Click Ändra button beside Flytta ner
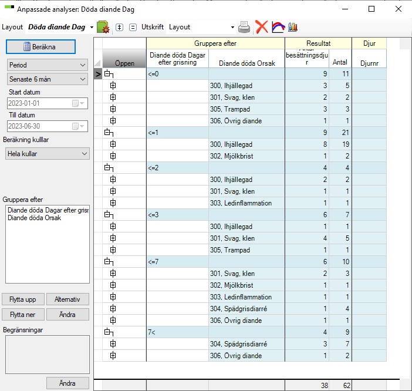Screen dimensions: 412x391 click(x=67, y=315)
